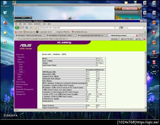Open Bandwidth Management in sidebar
This screenshot has height=125, width=160.
[25, 89]
